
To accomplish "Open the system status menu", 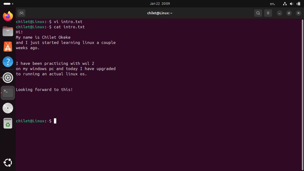I will [291, 4].
